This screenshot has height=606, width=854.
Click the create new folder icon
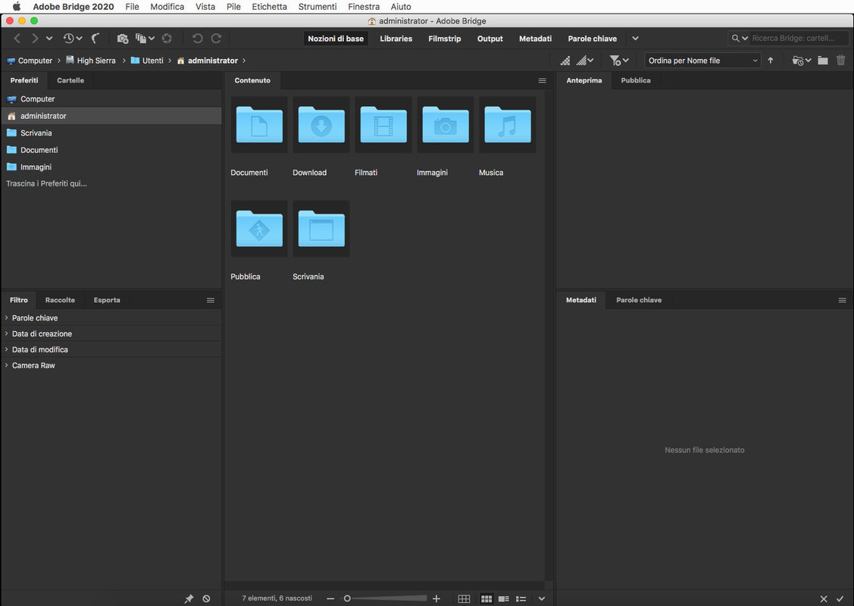tap(823, 61)
